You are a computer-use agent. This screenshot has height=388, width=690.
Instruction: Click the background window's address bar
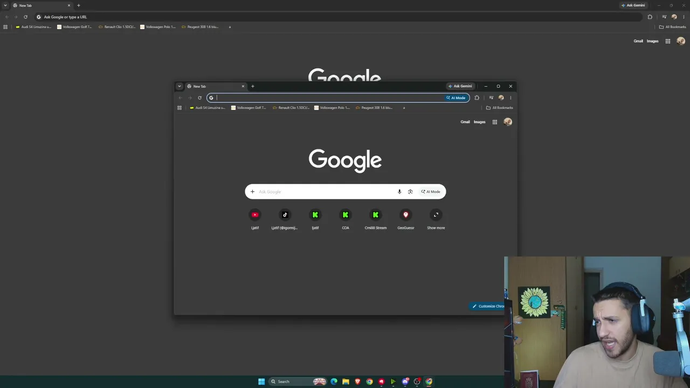(x=340, y=17)
